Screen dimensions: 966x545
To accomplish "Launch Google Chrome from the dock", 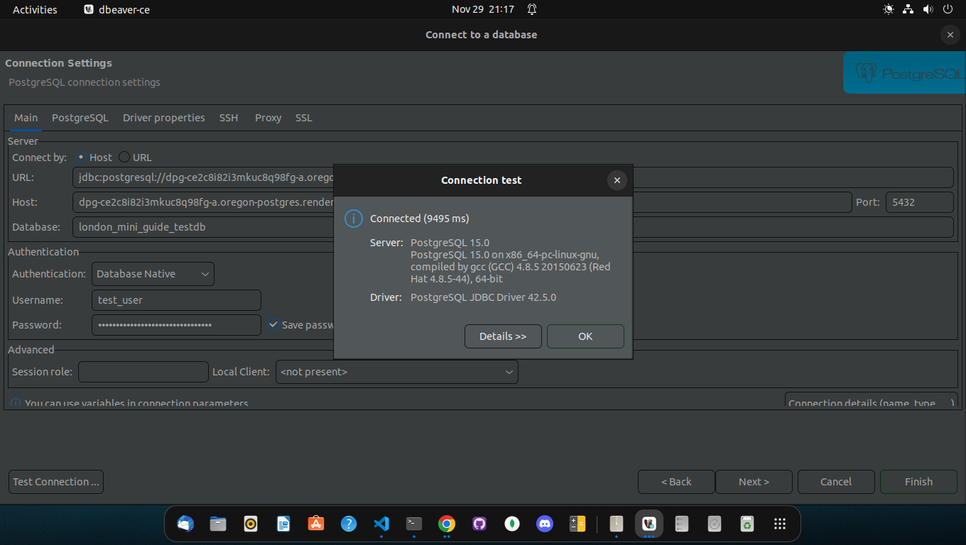I will [447, 524].
